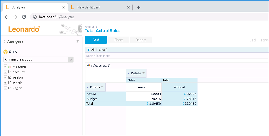This screenshot has height=136, width=269.
Task: Open a new browser tab with plus
Action: pos(138,7)
